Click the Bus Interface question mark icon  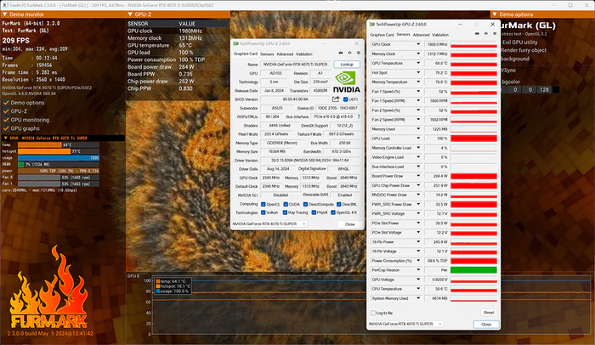click(x=358, y=116)
